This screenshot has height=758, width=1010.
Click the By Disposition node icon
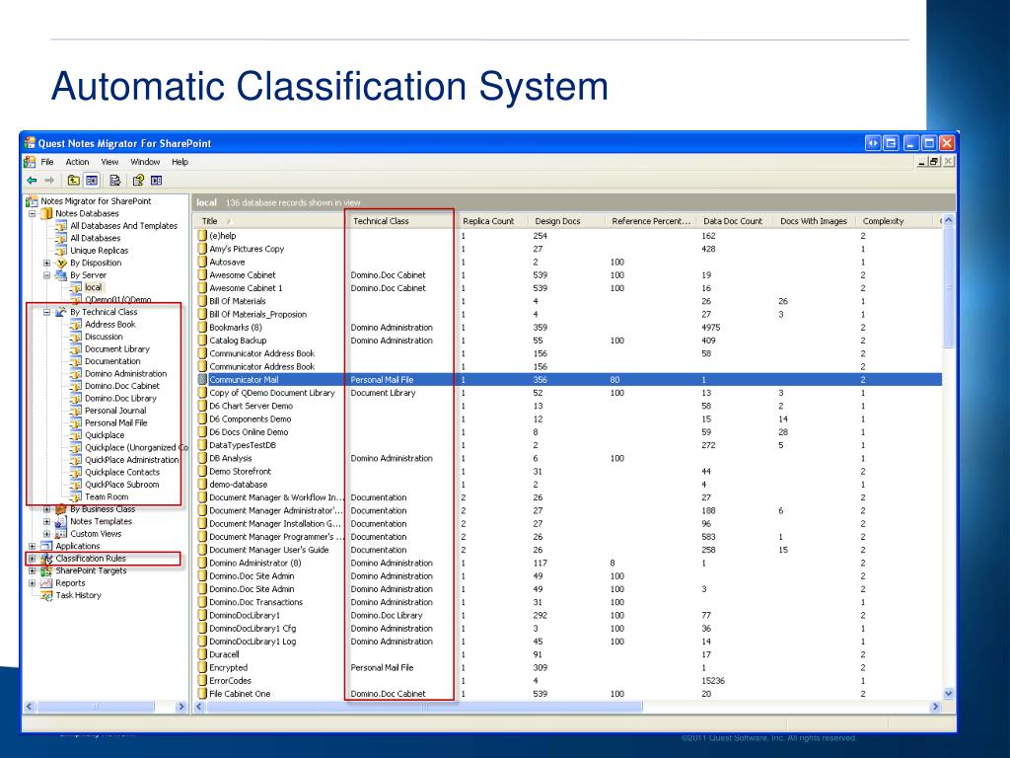pyautogui.click(x=61, y=263)
